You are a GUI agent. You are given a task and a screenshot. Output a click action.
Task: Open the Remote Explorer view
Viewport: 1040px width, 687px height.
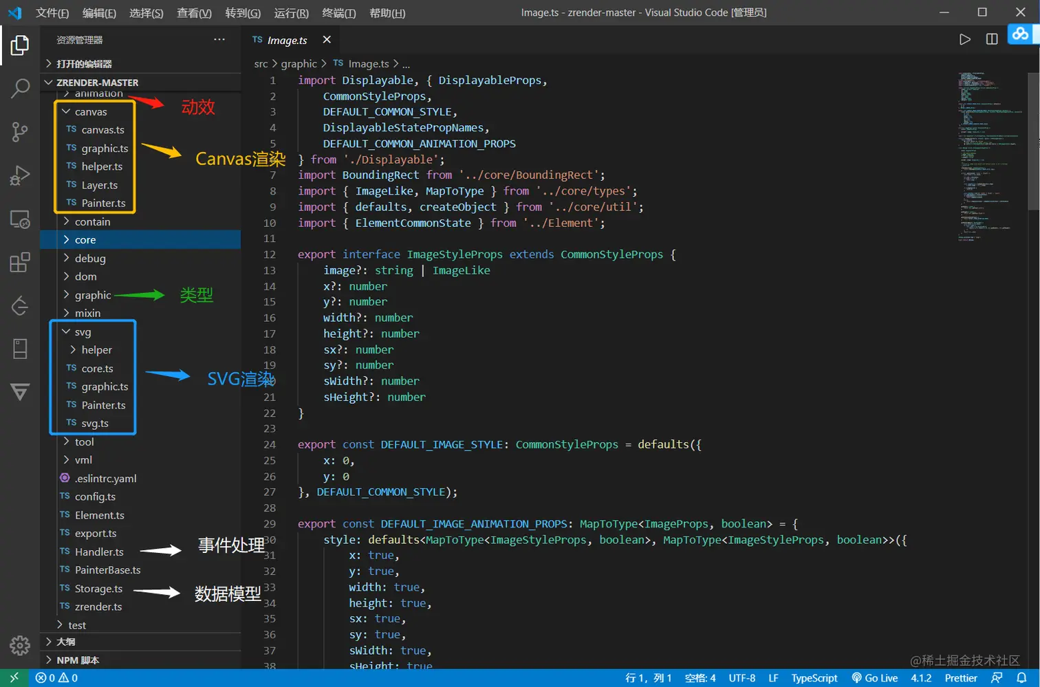click(20, 219)
